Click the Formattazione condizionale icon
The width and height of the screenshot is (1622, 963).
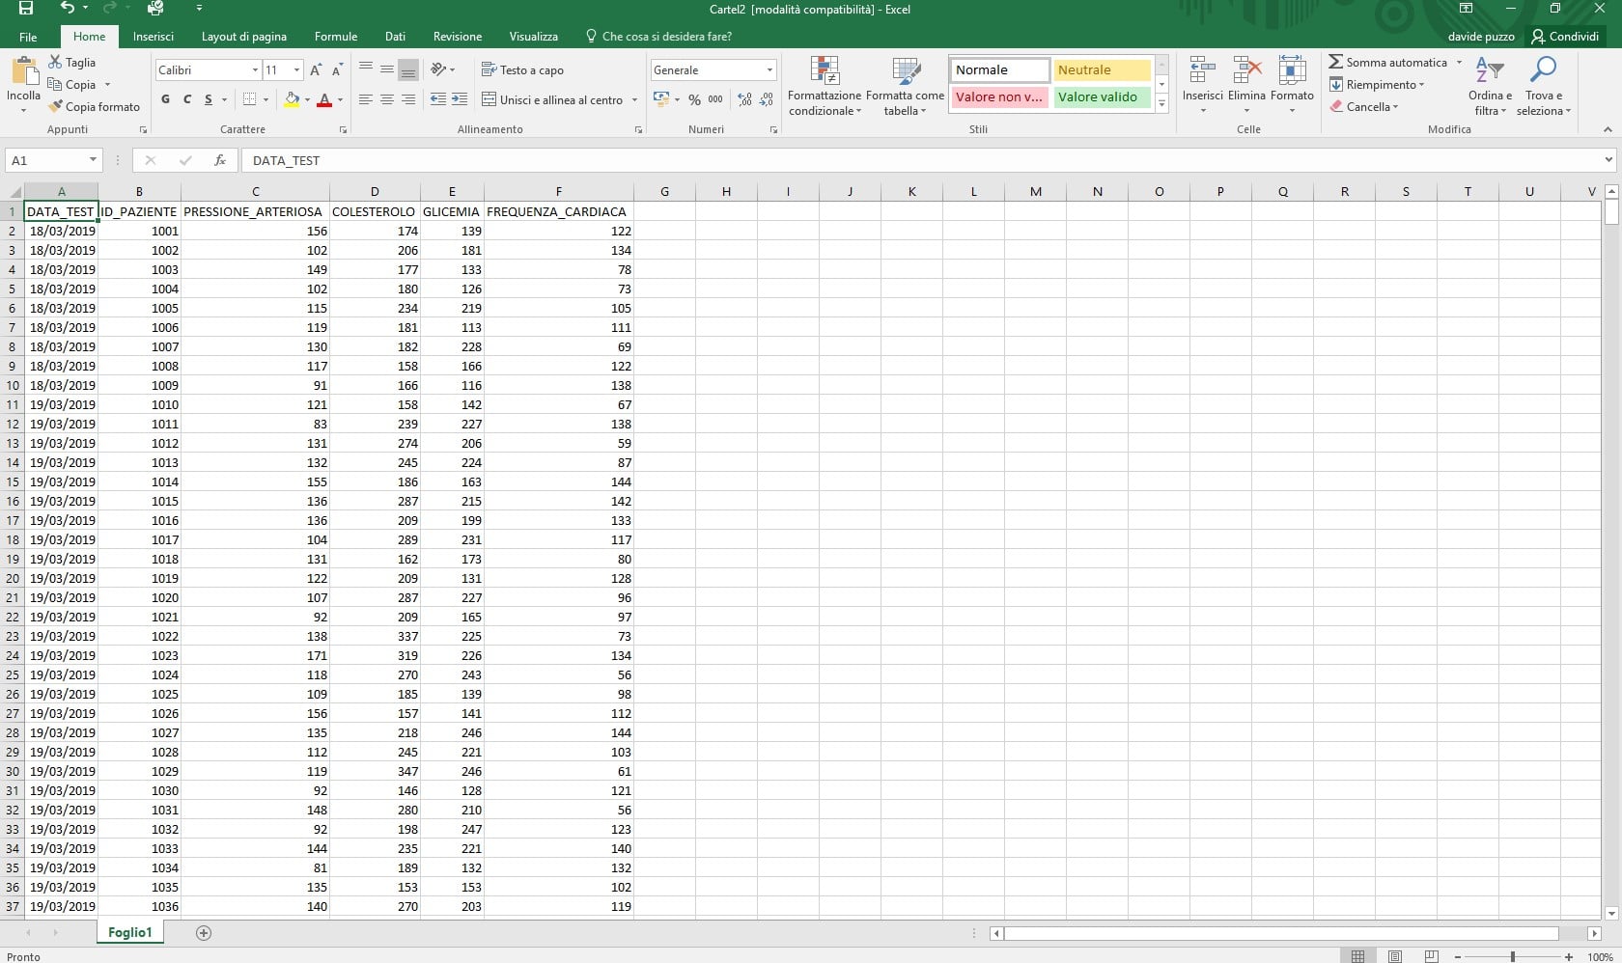pos(825,70)
